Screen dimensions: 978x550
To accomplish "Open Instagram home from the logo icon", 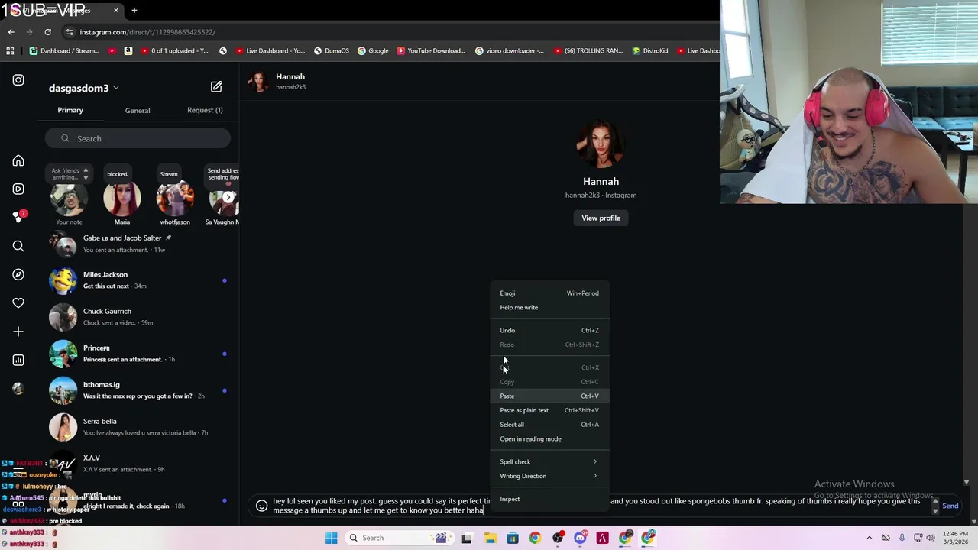I will [18, 80].
